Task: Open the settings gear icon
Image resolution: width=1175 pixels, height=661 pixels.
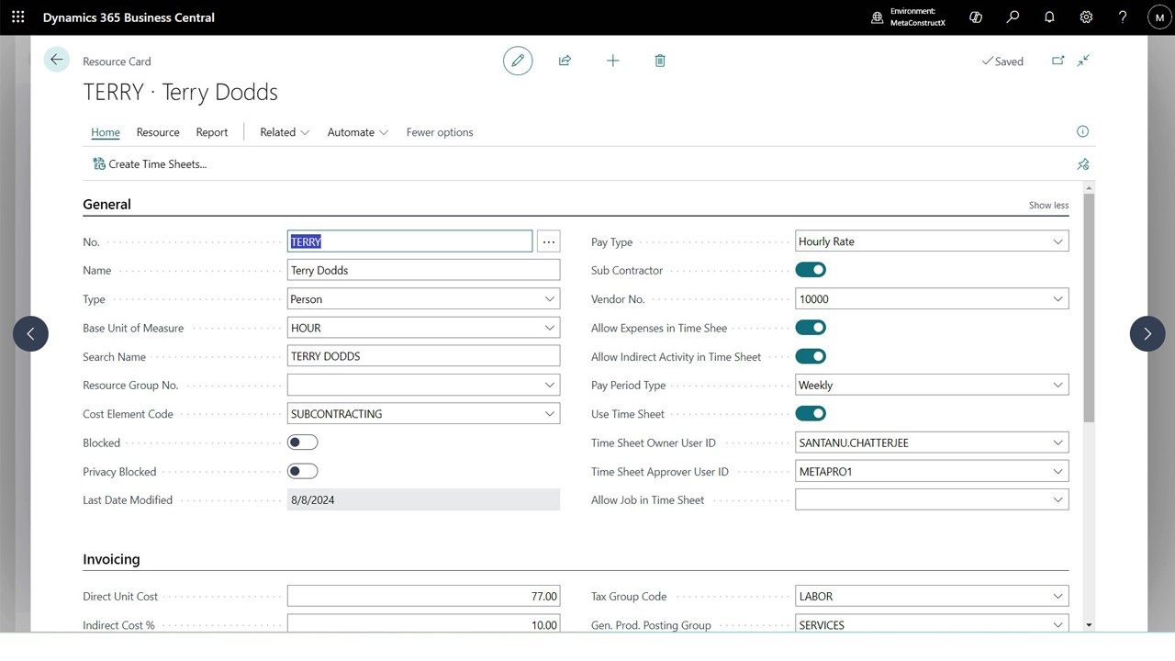Action: point(1086,17)
